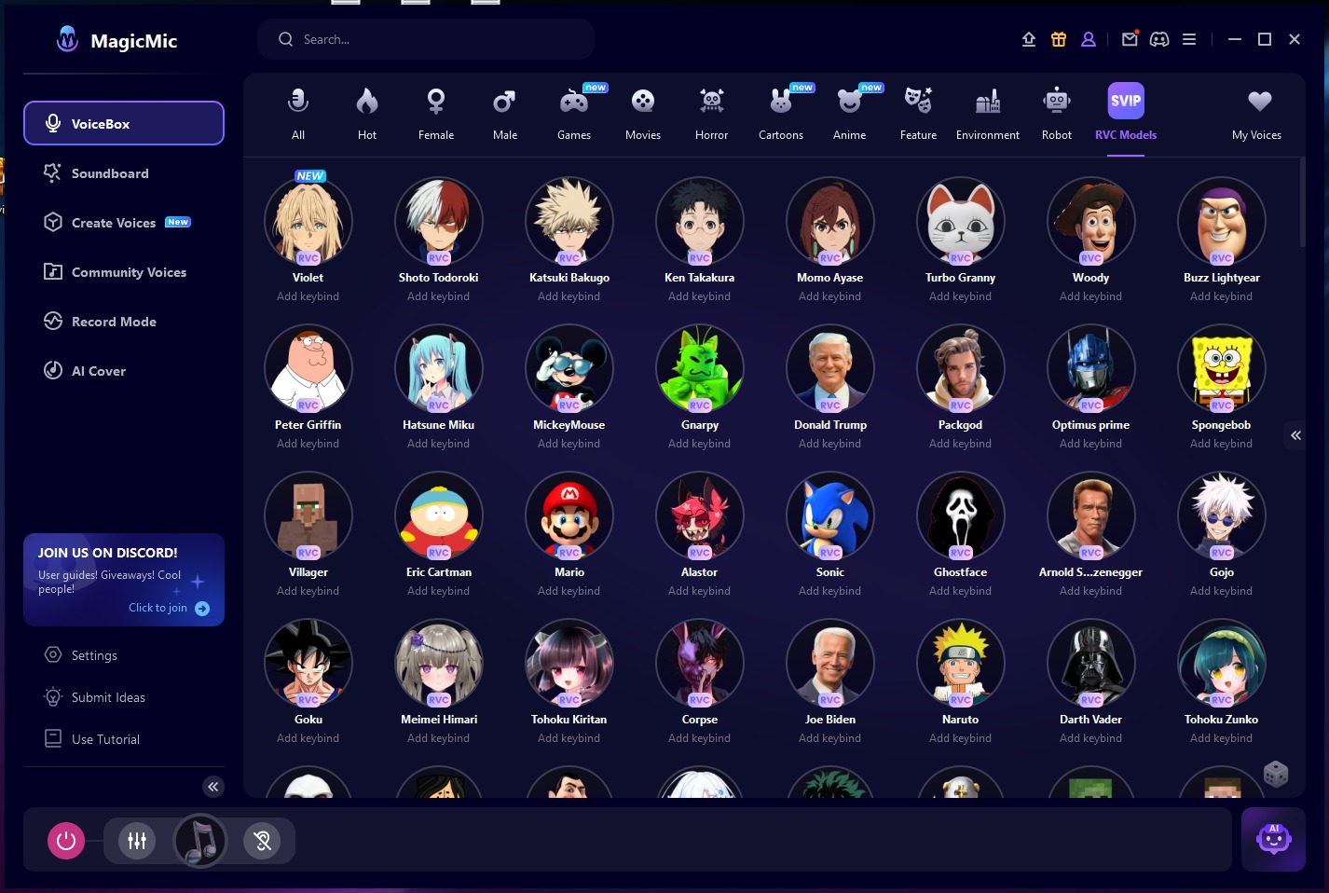Image resolution: width=1329 pixels, height=893 pixels.
Task: Expand the right side panel
Action: coord(1295,435)
